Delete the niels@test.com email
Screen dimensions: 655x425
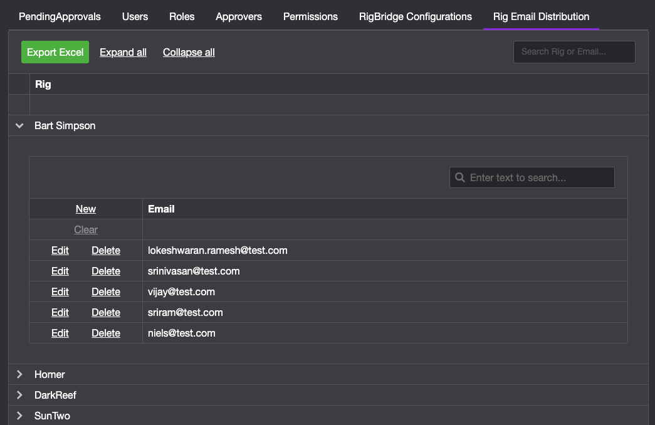click(x=106, y=333)
